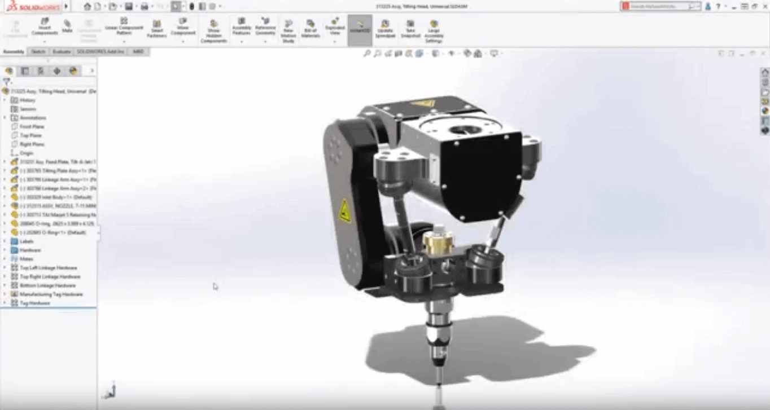Open FeatureManager design tree tab
Viewport: 770px width, 410px height.
pyautogui.click(x=8, y=71)
